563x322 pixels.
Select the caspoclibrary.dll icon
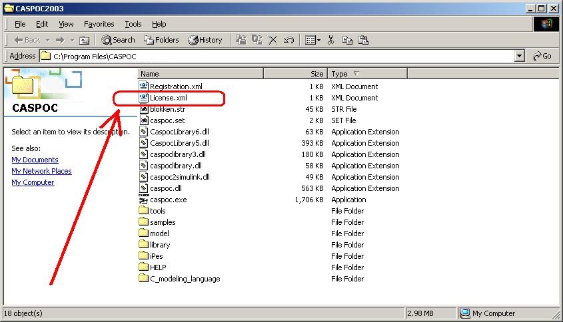pyautogui.click(x=144, y=165)
